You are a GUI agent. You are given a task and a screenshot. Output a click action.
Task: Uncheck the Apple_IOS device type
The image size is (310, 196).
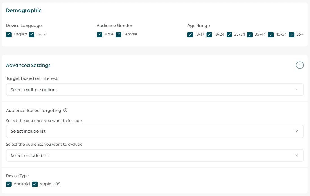[x=35, y=184]
